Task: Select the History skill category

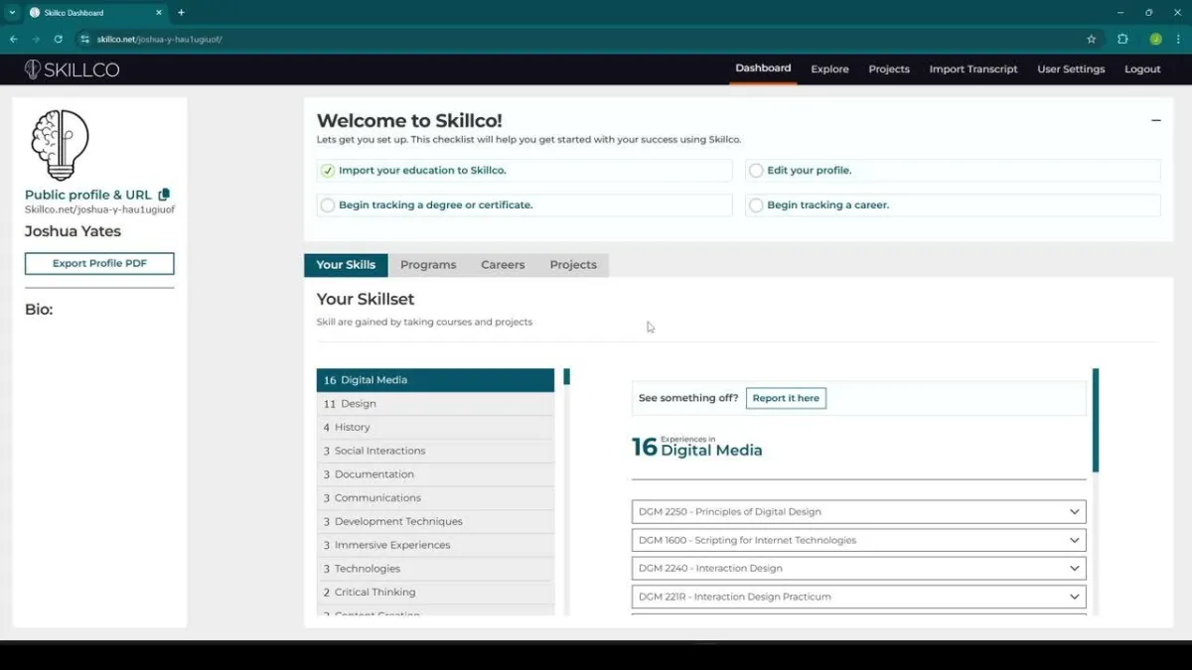Action: point(435,427)
